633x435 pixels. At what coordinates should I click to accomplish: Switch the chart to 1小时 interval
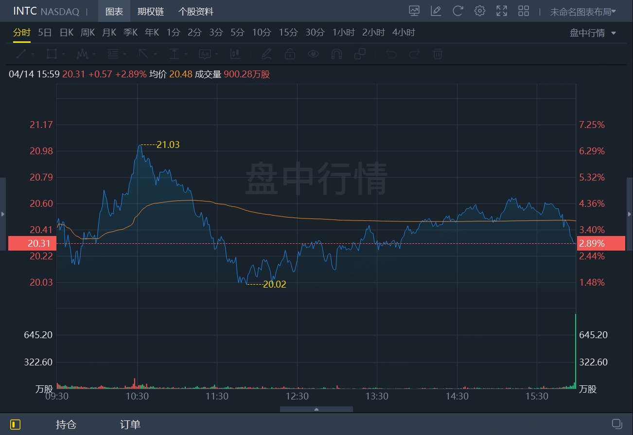343,32
